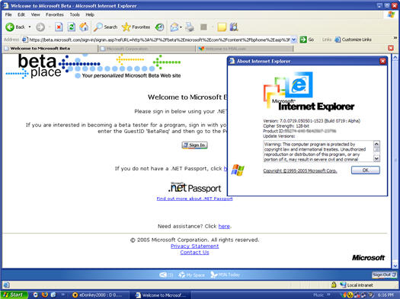Click the grey Forward arrow button
This screenshot has height=299, width=400.
click(x=40, y=27)
